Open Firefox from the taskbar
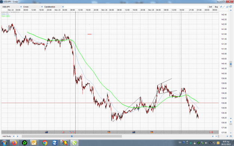Viewport: 234px width, 146px height. point(14,143)
